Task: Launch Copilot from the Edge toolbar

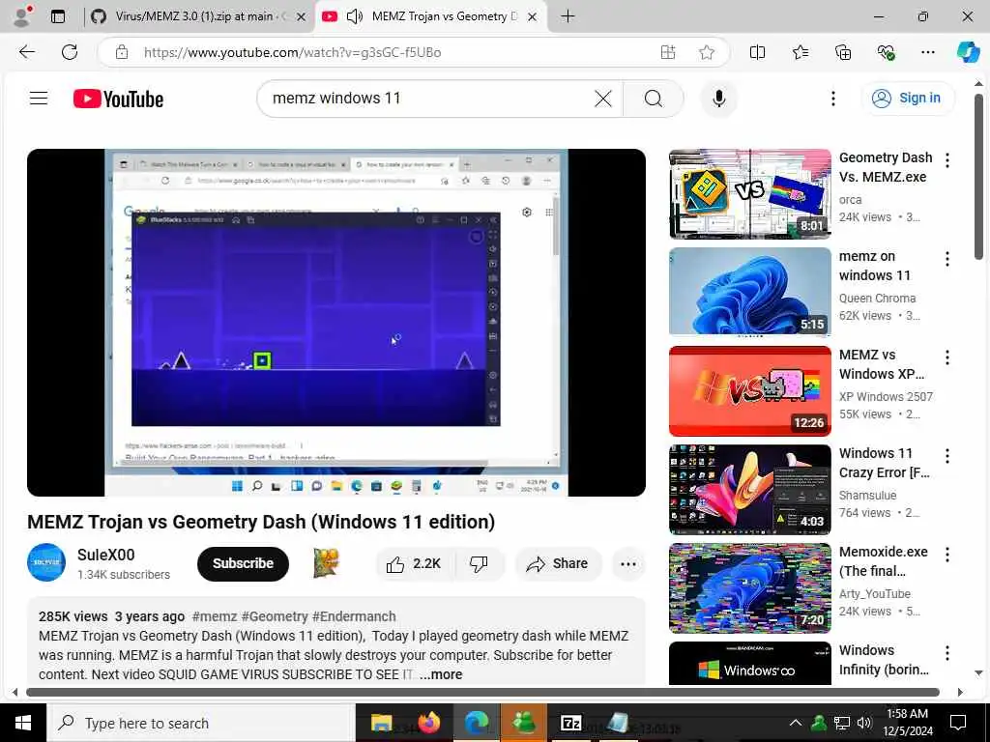Action: [x=967, y=52]
